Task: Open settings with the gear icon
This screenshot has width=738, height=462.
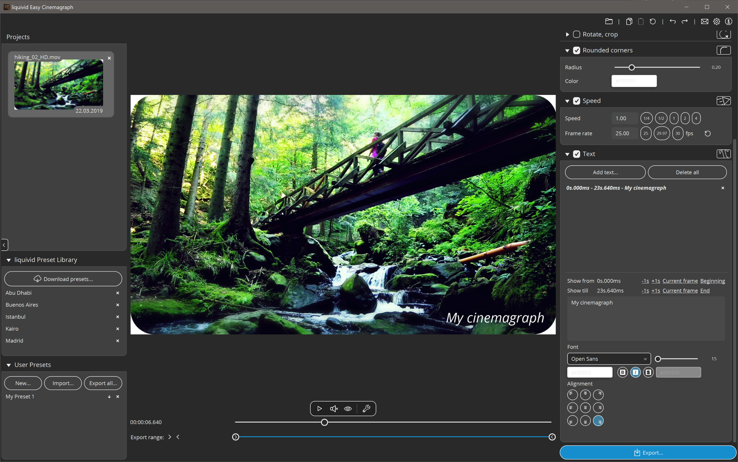Action: [717, 21]
